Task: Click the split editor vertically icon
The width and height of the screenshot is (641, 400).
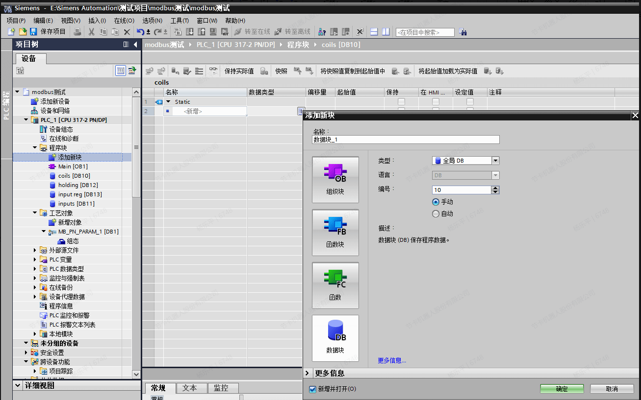Action: tap(386, 32)
